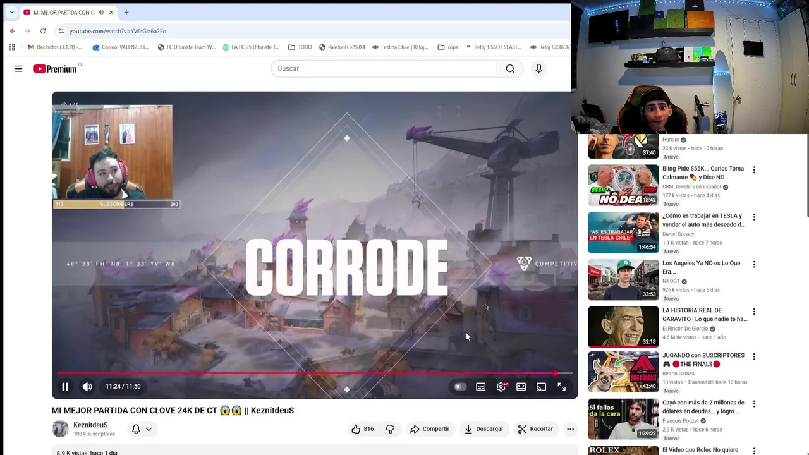Open trabajar en TESLA video title

[703, 220]
